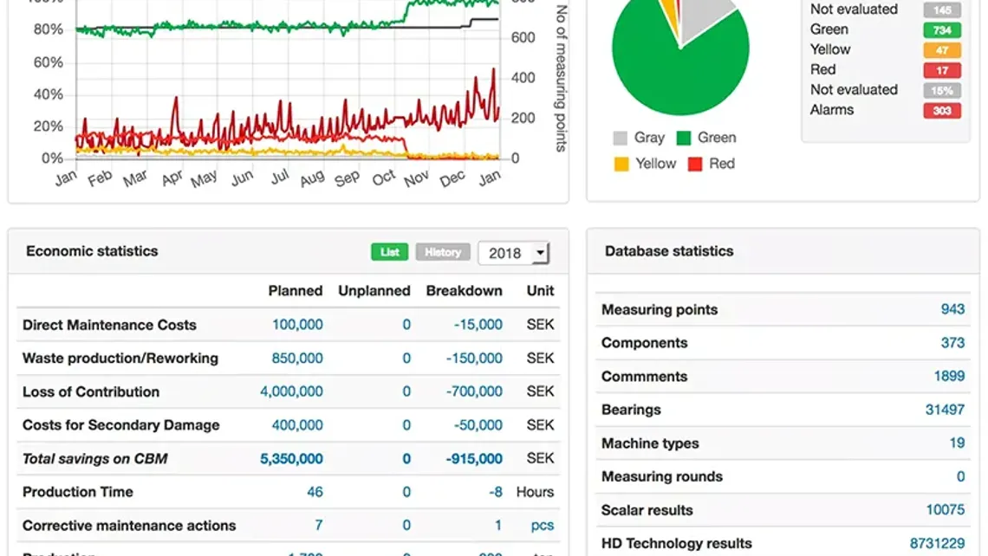The height and width of the screenshot is (556, 988).
Task: Open the Commments count 1899
Action: (x=950, y=376)
